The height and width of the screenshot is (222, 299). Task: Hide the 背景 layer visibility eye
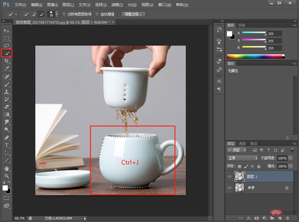230,188
